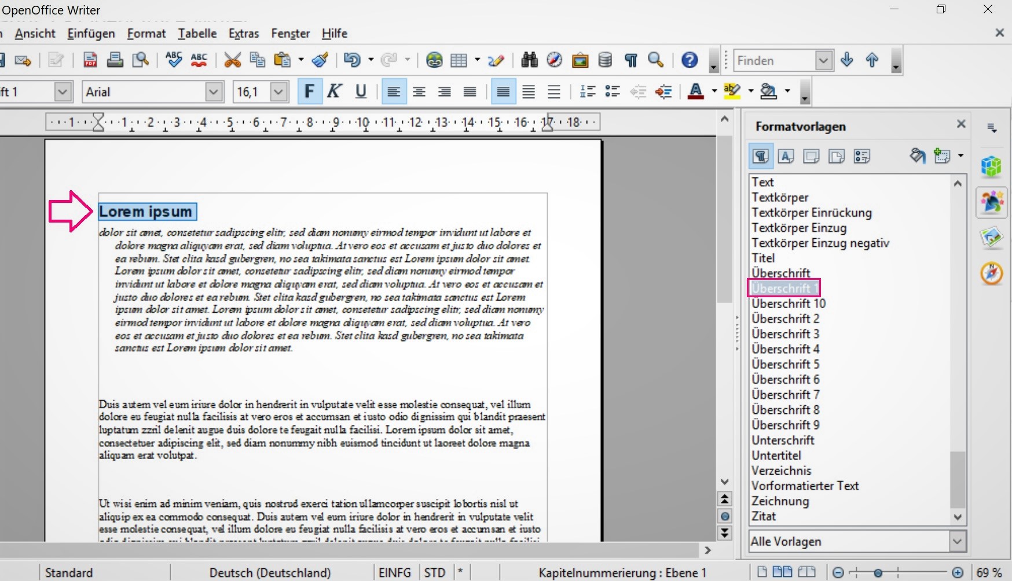This screenshot has height=581, width=1012.
Task: Open Find and Replace binoculars icon
Action: (529, 60)
